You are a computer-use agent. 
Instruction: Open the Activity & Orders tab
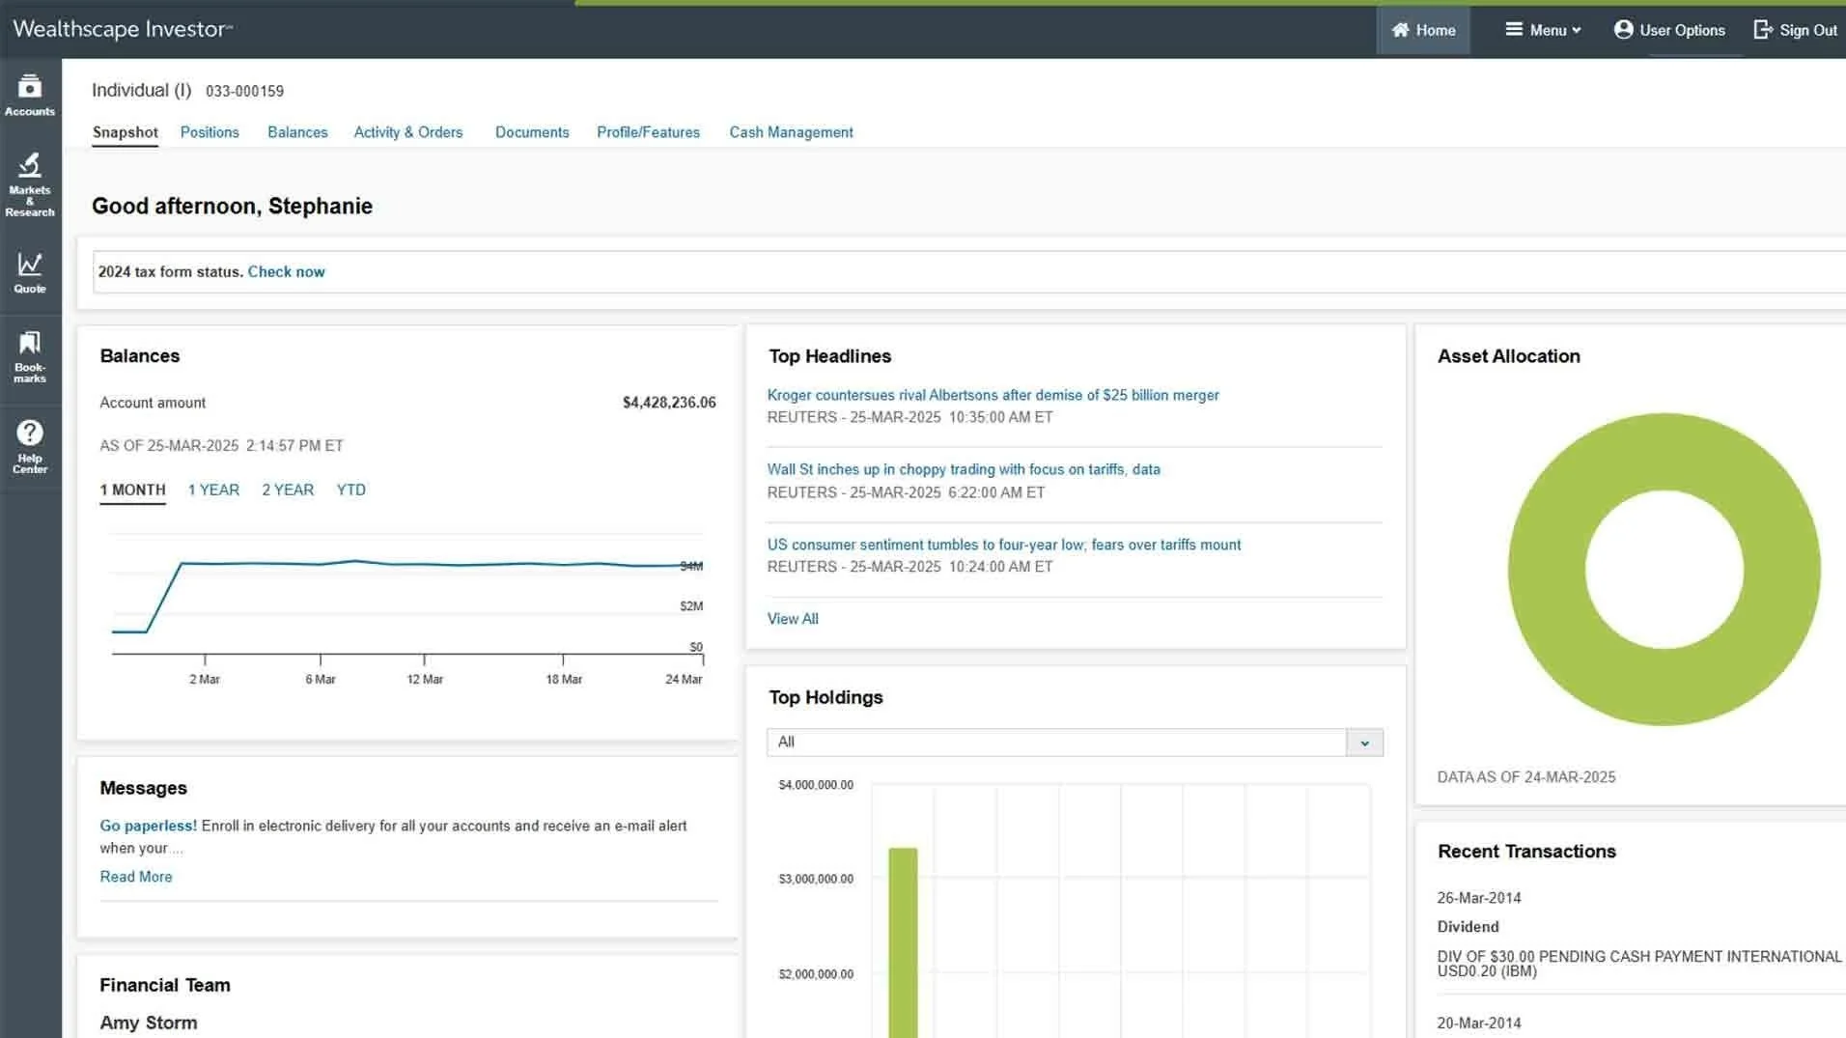[x=408, y=132]
